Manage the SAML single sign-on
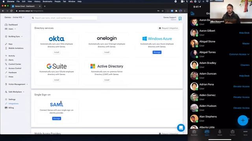The width and height of the screenshot is (252, 141). click(x=57, y=118)
